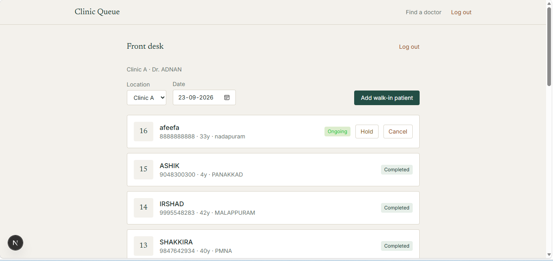Open the calendar picker icon in Date field
Screen dimensions: 553x261
tap(227, 97)
